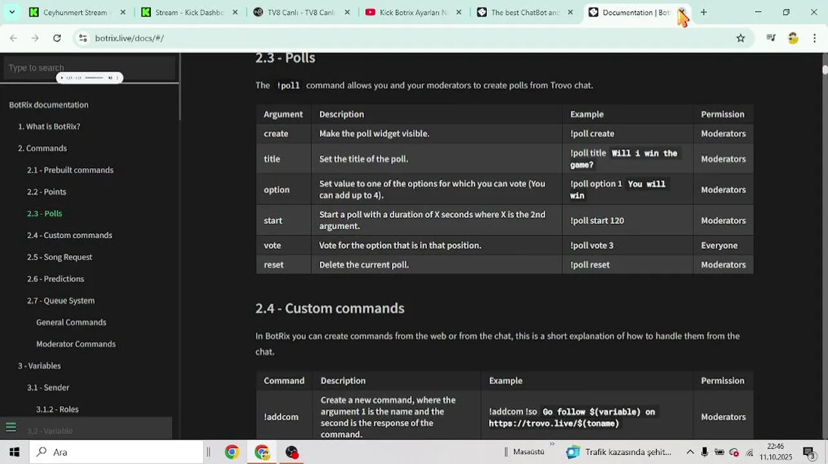Click the '2.3 - Polls' heading

click(x=285, y=58)
